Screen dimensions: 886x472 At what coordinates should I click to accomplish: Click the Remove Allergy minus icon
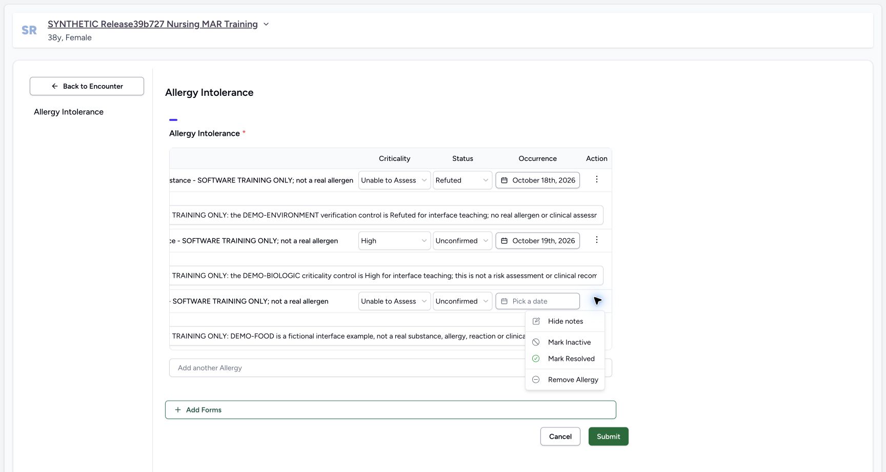click(536, 380)
